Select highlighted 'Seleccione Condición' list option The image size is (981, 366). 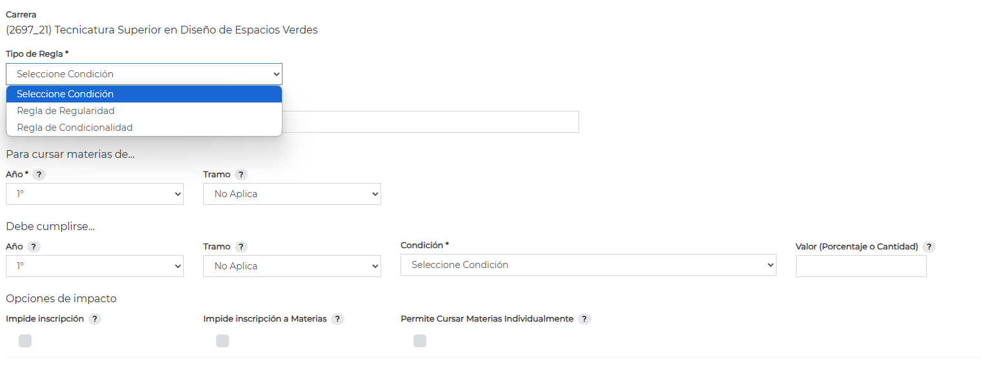tap(65, 94)
